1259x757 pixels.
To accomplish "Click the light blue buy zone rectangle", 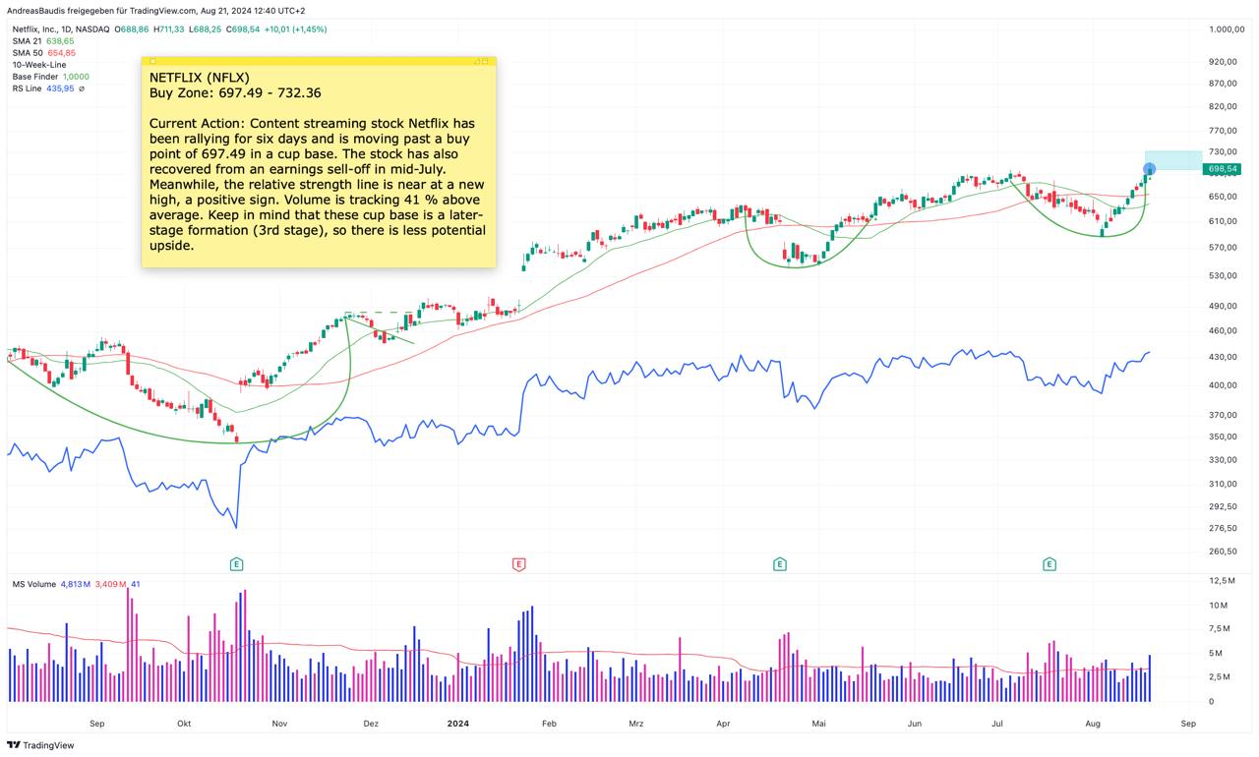I will (x=1178, y=159).
